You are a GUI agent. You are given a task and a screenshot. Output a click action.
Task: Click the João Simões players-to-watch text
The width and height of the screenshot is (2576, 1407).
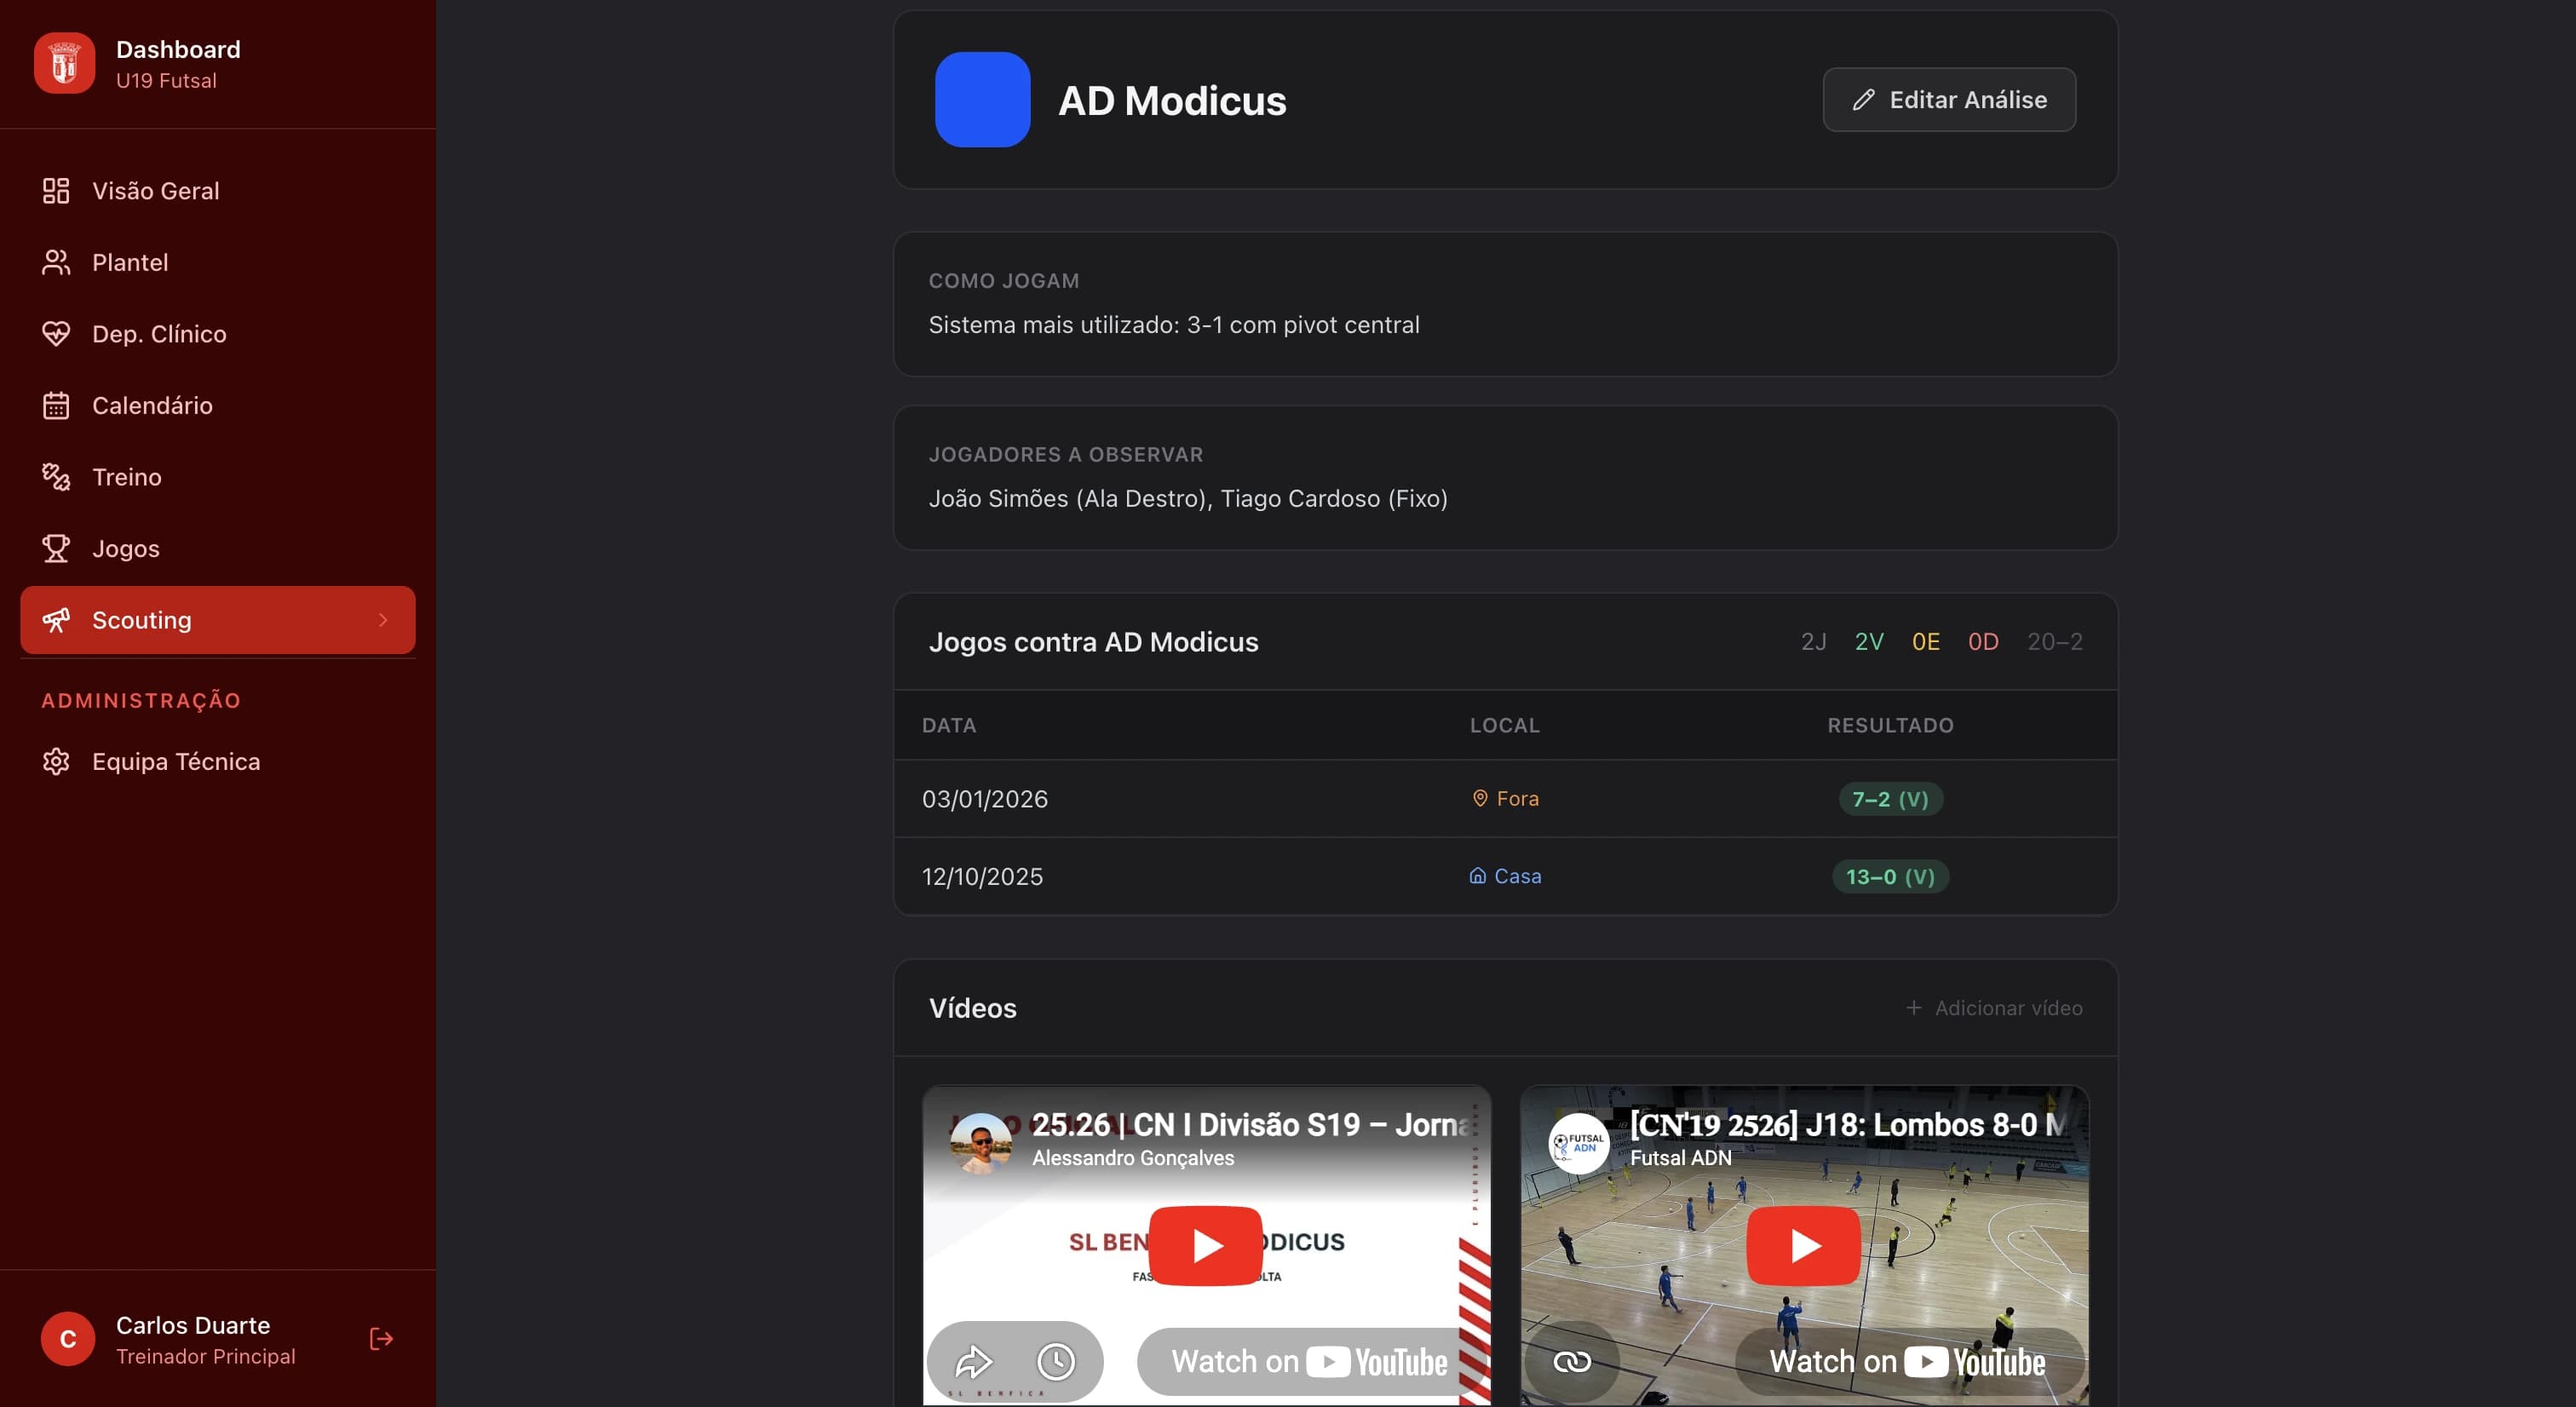(1188, 498)
